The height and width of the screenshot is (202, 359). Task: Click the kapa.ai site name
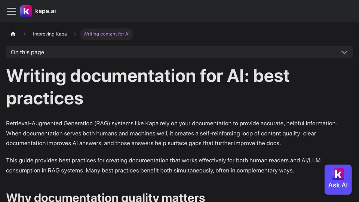(x=46, y=11)
